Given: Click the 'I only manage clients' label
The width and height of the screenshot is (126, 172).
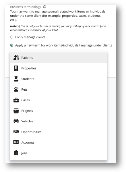Looking at the screenshot, I should point(30,37).
